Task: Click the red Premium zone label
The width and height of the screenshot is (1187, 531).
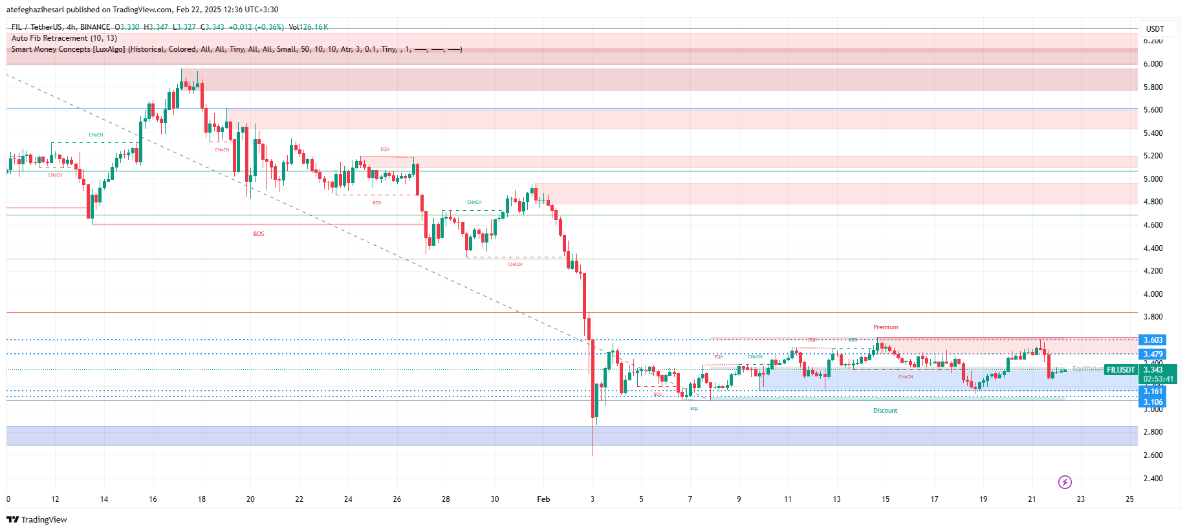Action: point(886,327)
